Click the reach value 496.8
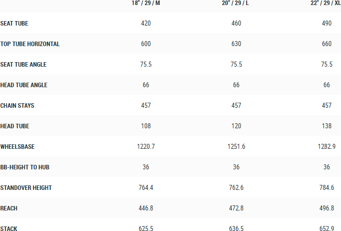 [326, 208]
